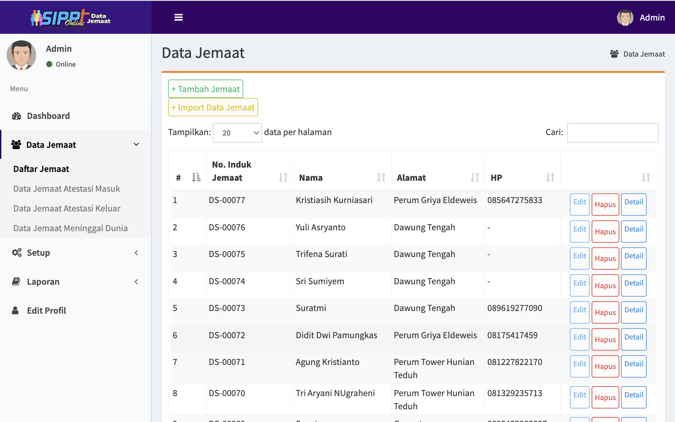
Task: Sort by Alamat column arrows
Action: (475, 178)
